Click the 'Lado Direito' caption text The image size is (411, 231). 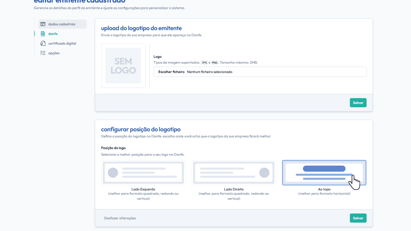tap(234, 189)
